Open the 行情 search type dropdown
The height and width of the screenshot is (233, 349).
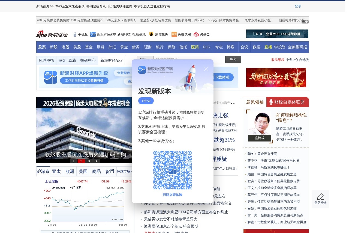(x=145, y=60)
